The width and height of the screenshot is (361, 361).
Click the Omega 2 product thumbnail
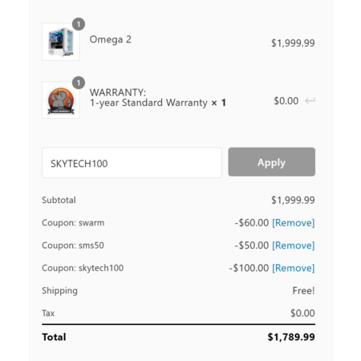pyautogui.click(x=61, y=42)
